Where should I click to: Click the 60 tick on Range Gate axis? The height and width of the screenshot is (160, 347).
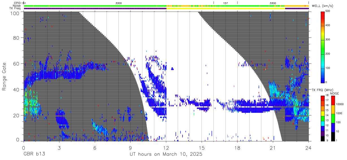coord(16,63)
